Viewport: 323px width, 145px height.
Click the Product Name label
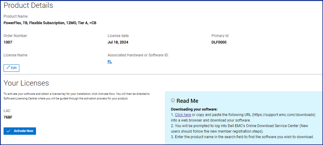16,16
